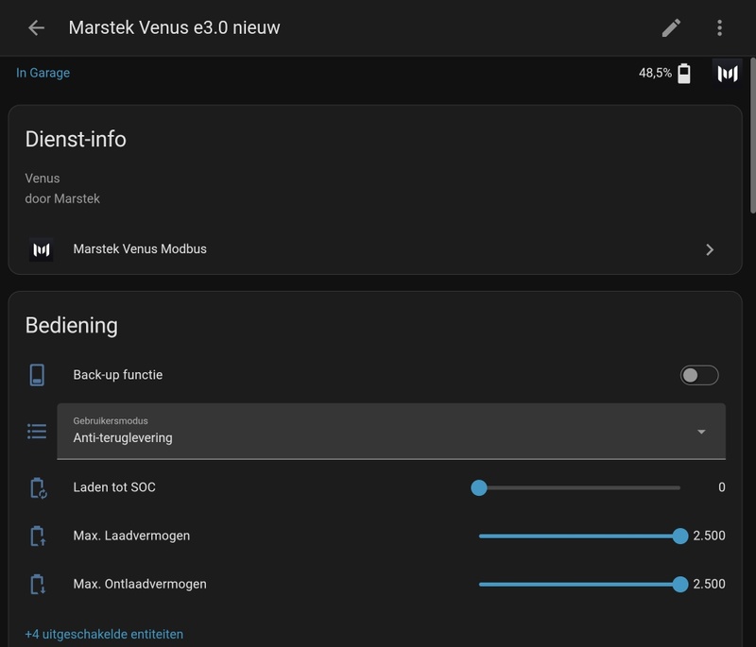Open the In Garage area link

click(x=43, y=73)
